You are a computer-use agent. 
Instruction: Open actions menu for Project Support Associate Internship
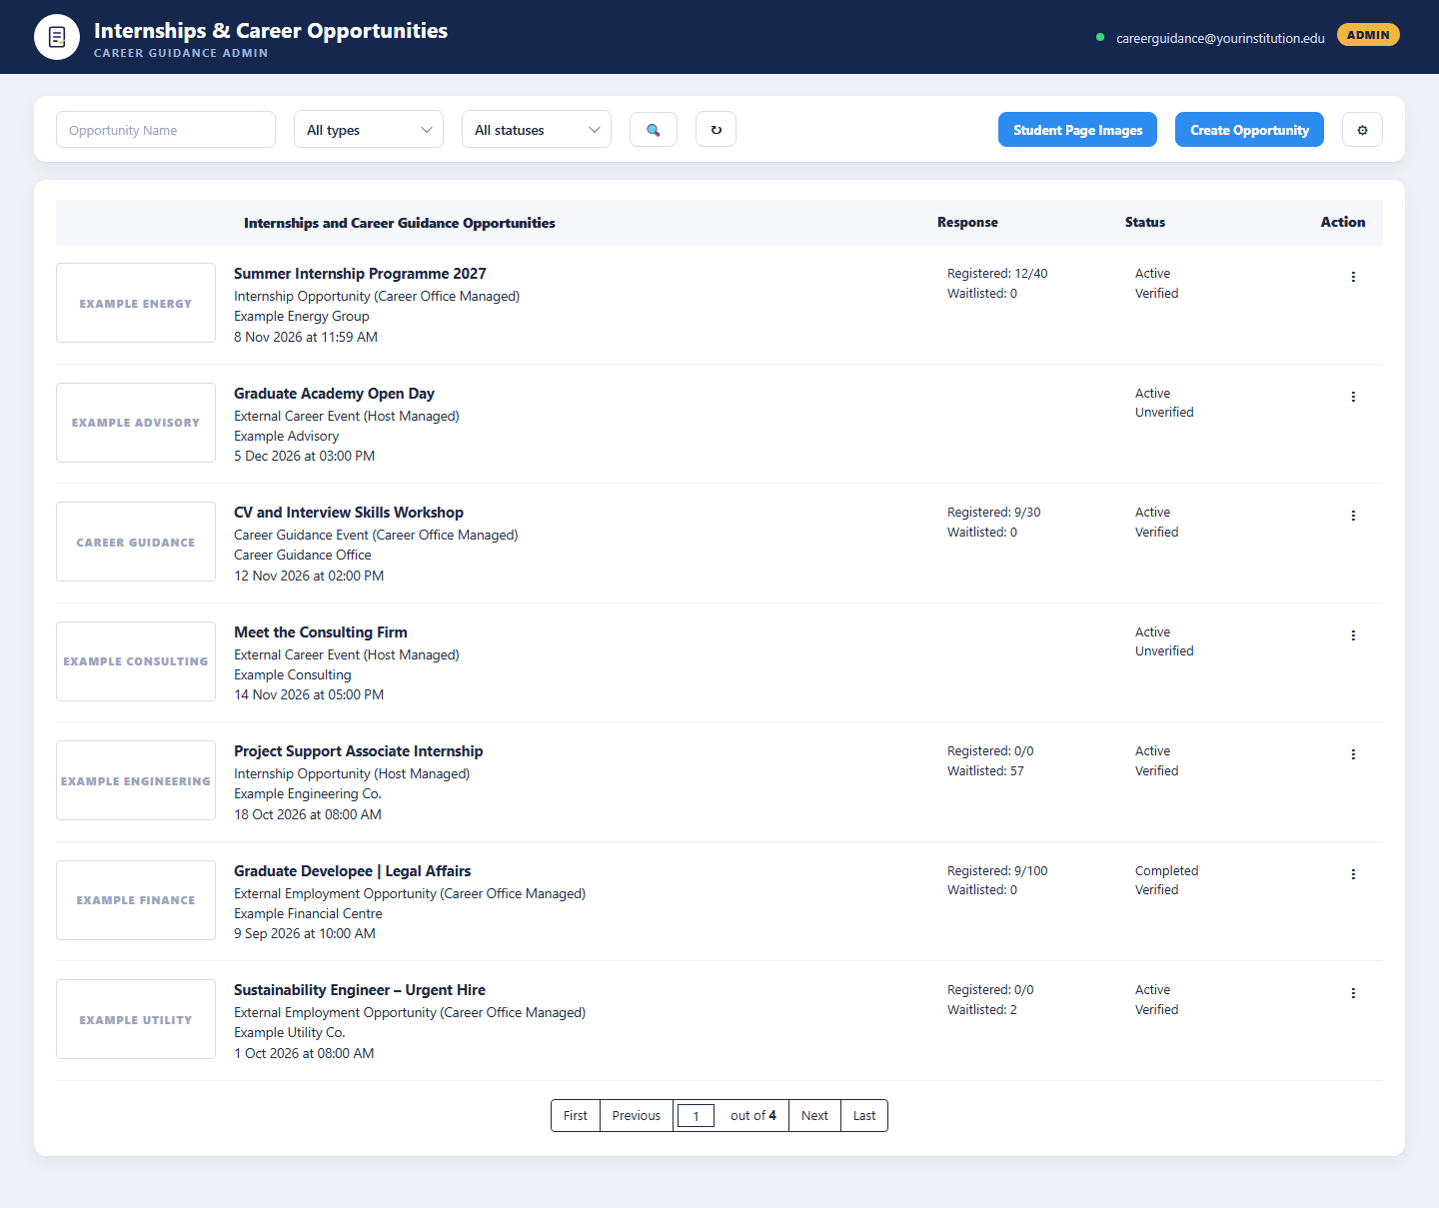[1353, 754]
